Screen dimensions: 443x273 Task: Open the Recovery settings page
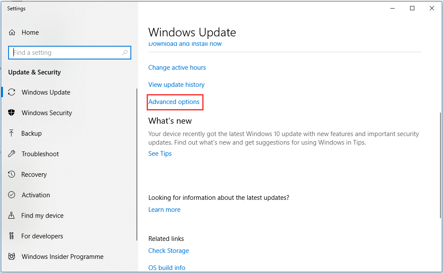tap(34, 175)
